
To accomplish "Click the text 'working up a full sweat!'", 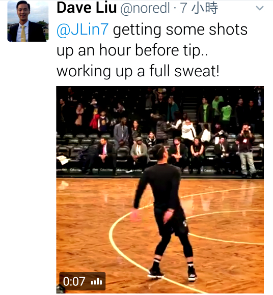I will (x=138, y=71).
